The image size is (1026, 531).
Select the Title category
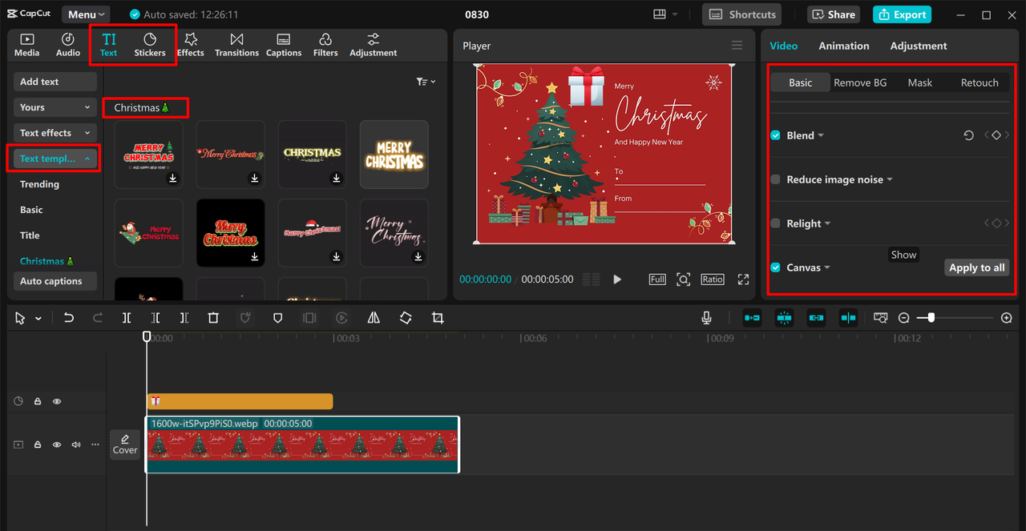click(30, 235)
